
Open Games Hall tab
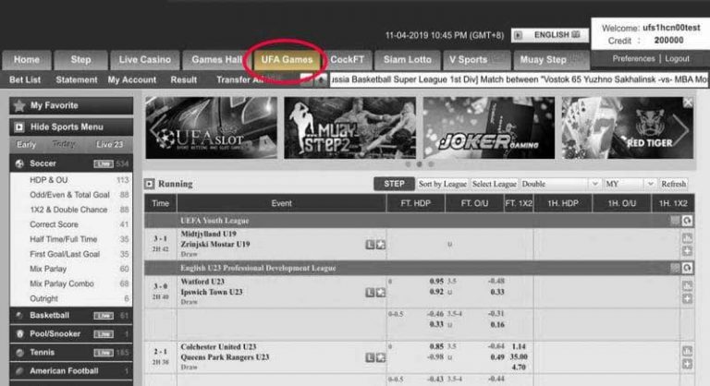216,60
